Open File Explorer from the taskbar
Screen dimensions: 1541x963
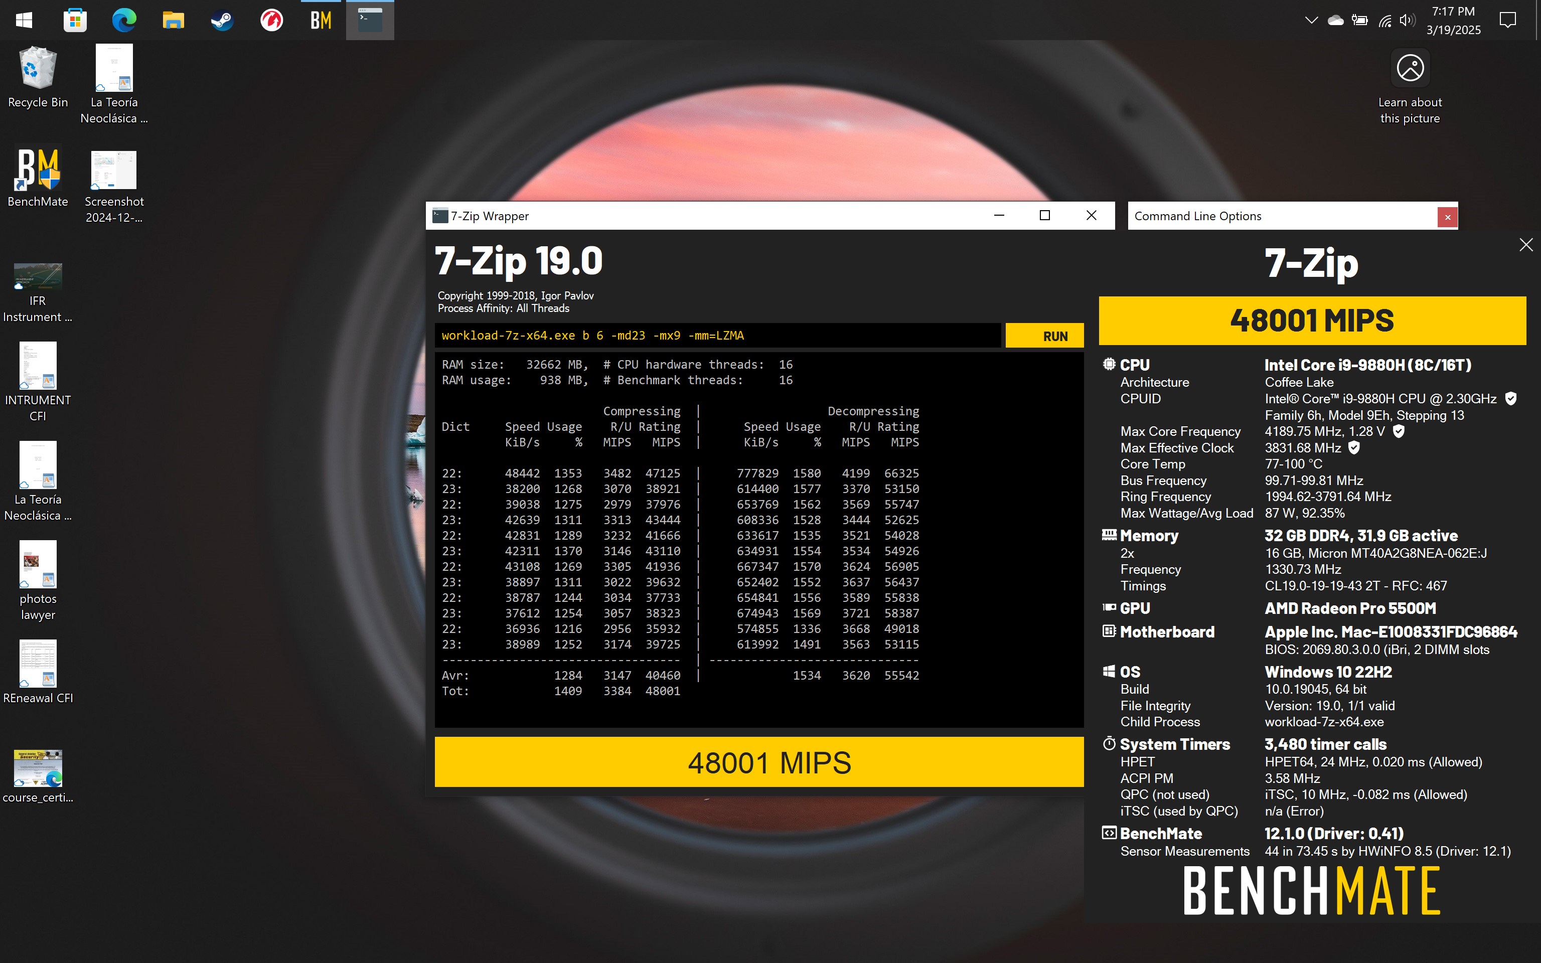click(x=173, y=21)
